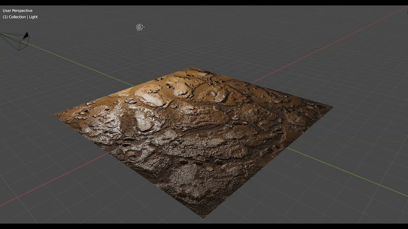
Task: Click the (1) scene indicator text
Action: point(5,17)
